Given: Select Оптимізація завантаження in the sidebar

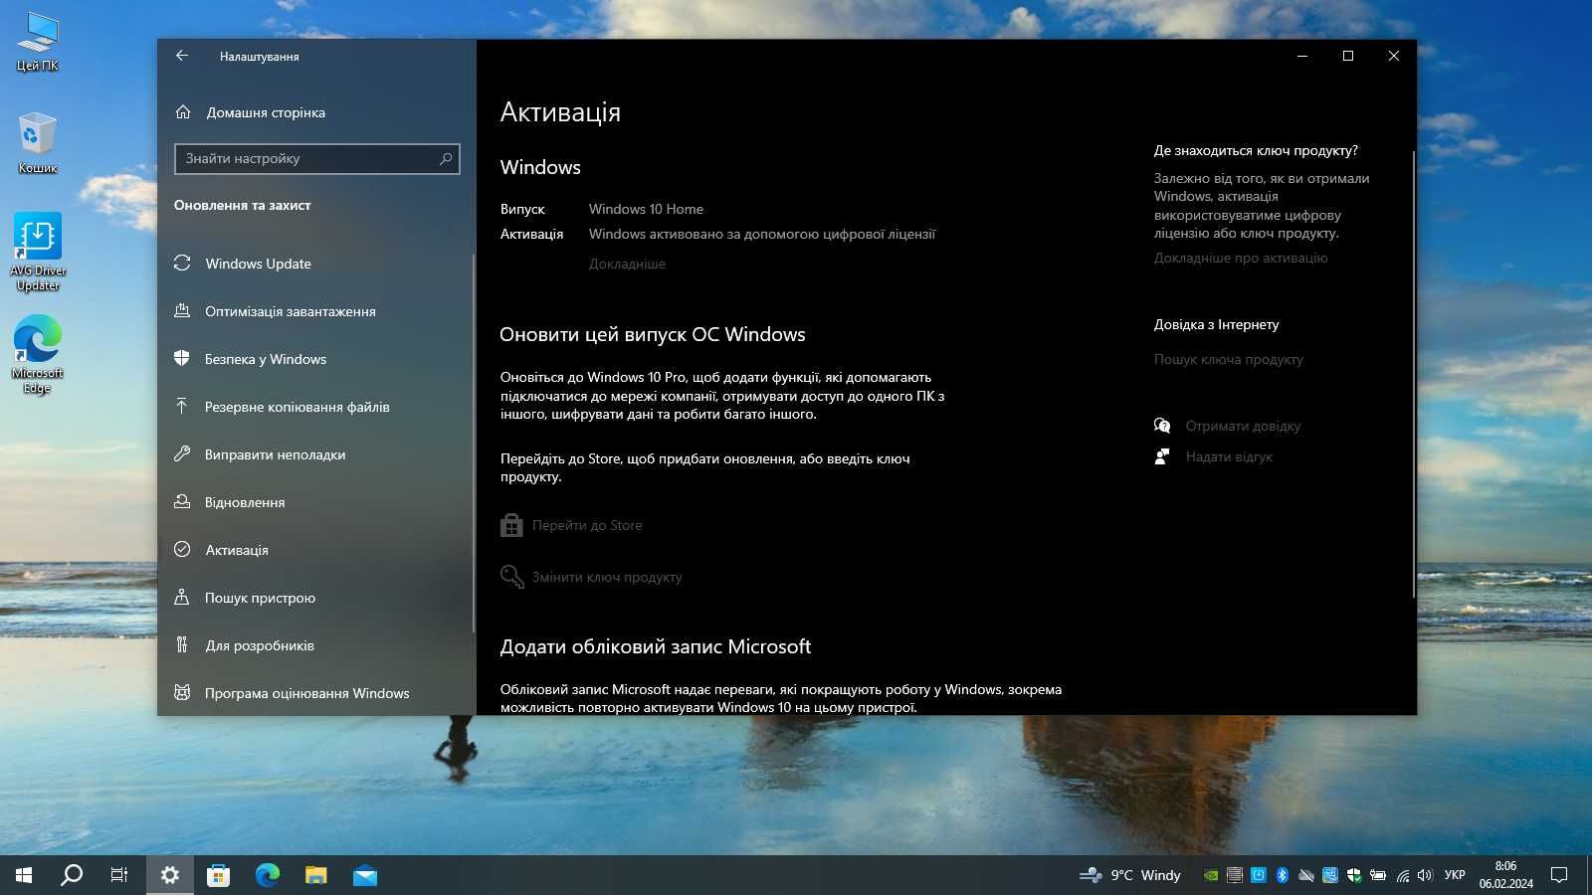Looking at the screenshot, I should [290, 311].
